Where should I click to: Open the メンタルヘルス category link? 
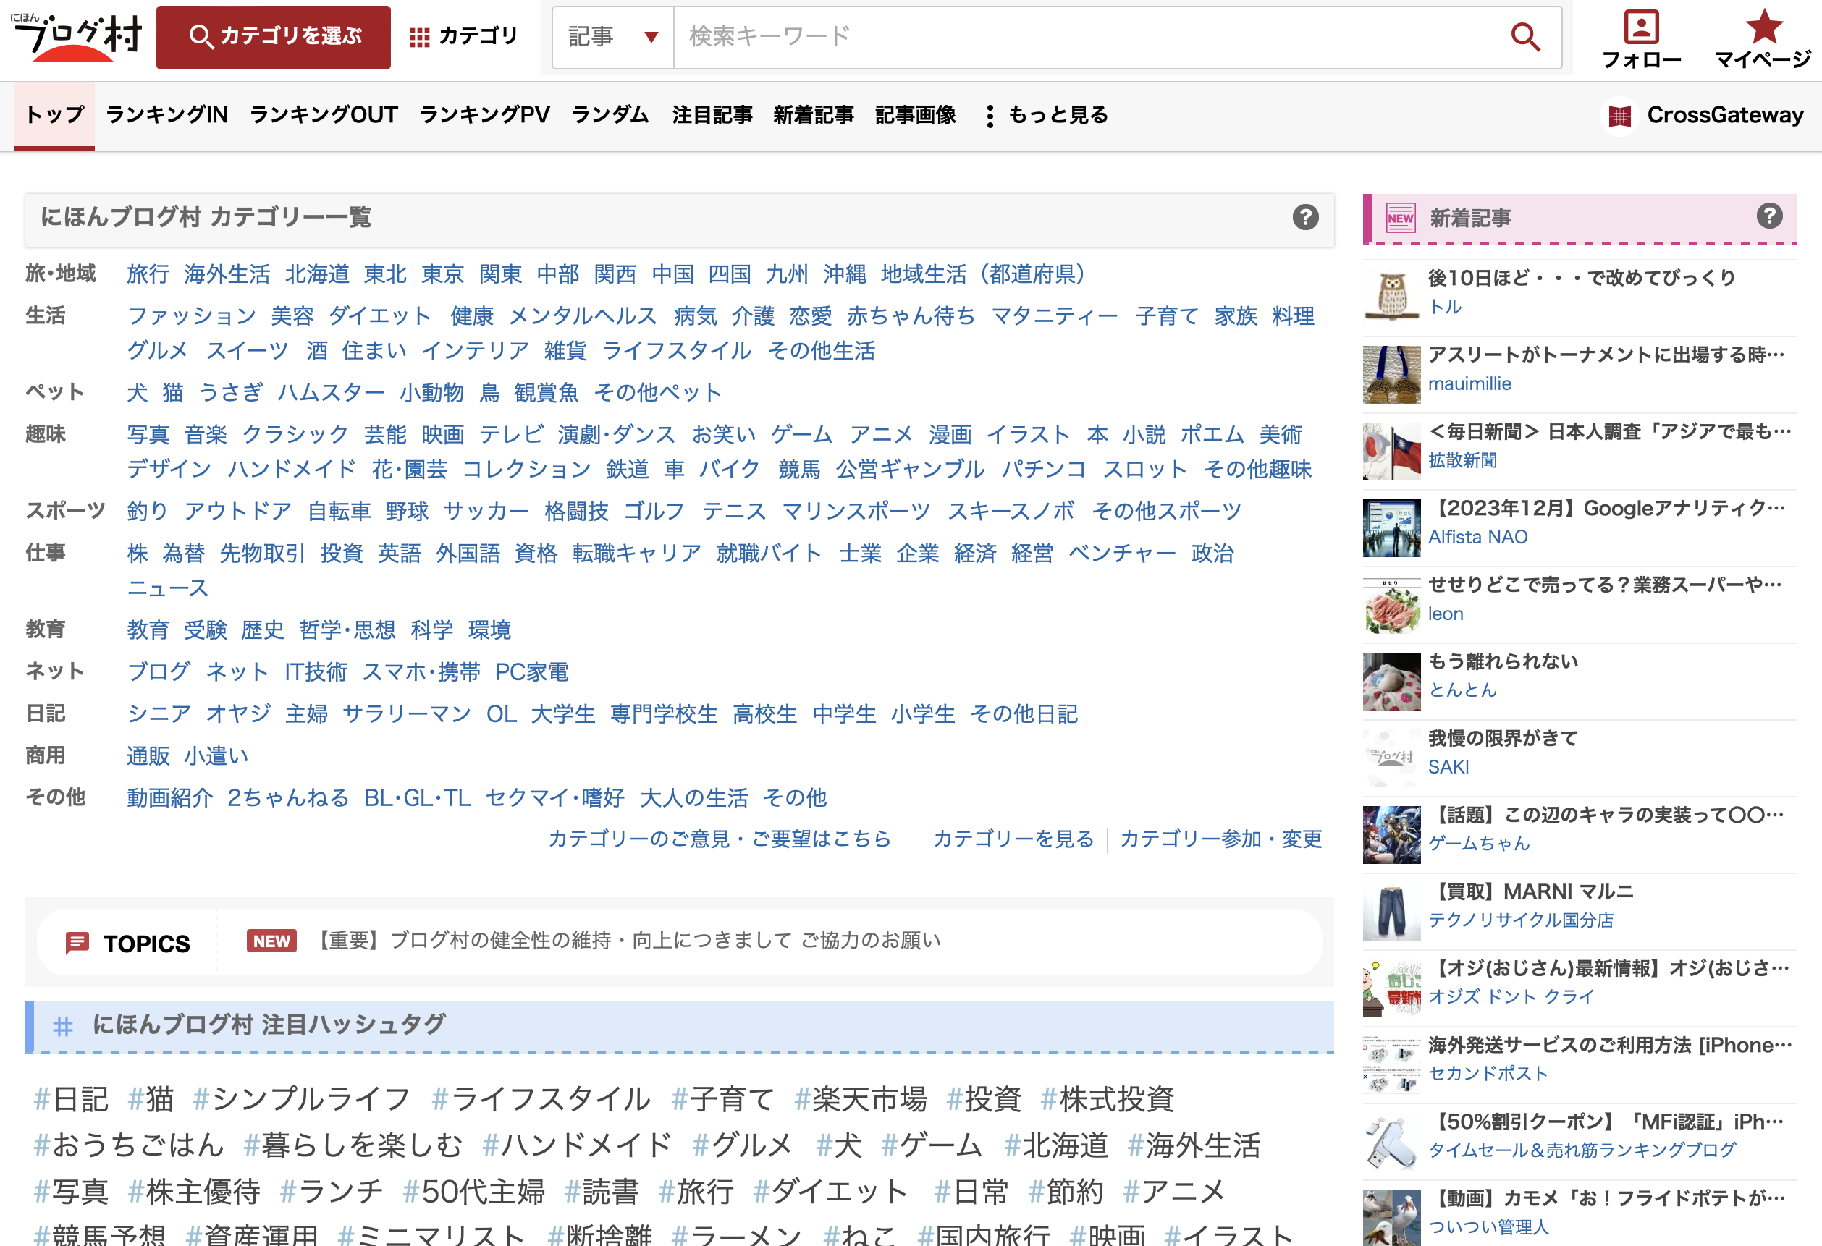point(583,315)
